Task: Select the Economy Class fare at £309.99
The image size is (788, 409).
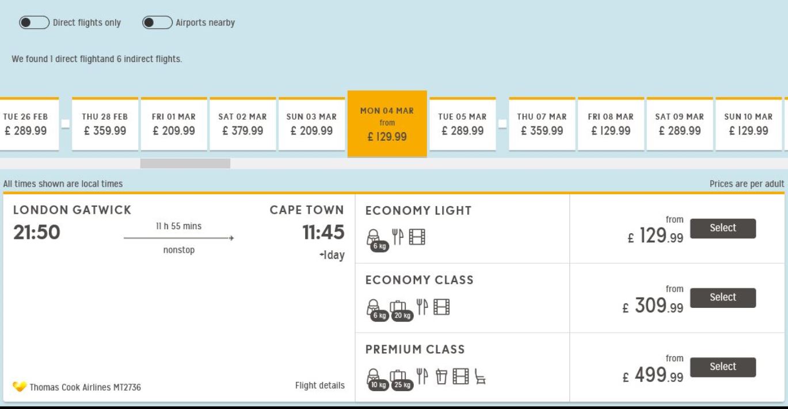Action: 722,298
